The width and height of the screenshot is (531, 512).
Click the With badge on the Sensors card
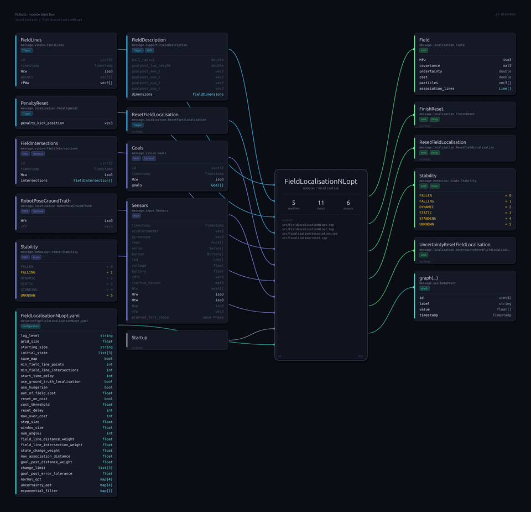click(x=136, y=216)
